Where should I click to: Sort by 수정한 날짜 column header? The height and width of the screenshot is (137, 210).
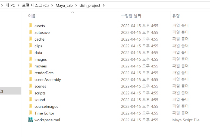131,16
